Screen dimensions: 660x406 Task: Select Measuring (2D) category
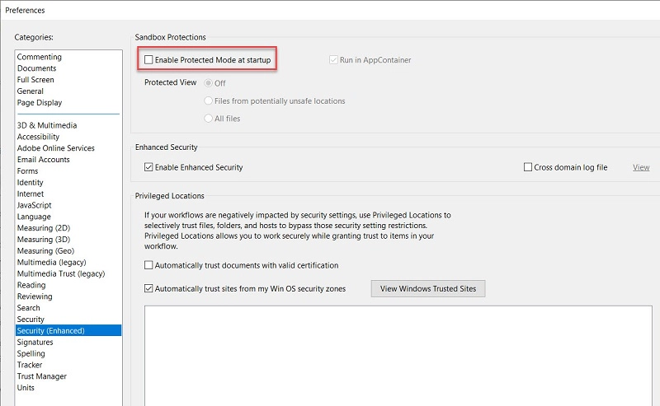44,228
